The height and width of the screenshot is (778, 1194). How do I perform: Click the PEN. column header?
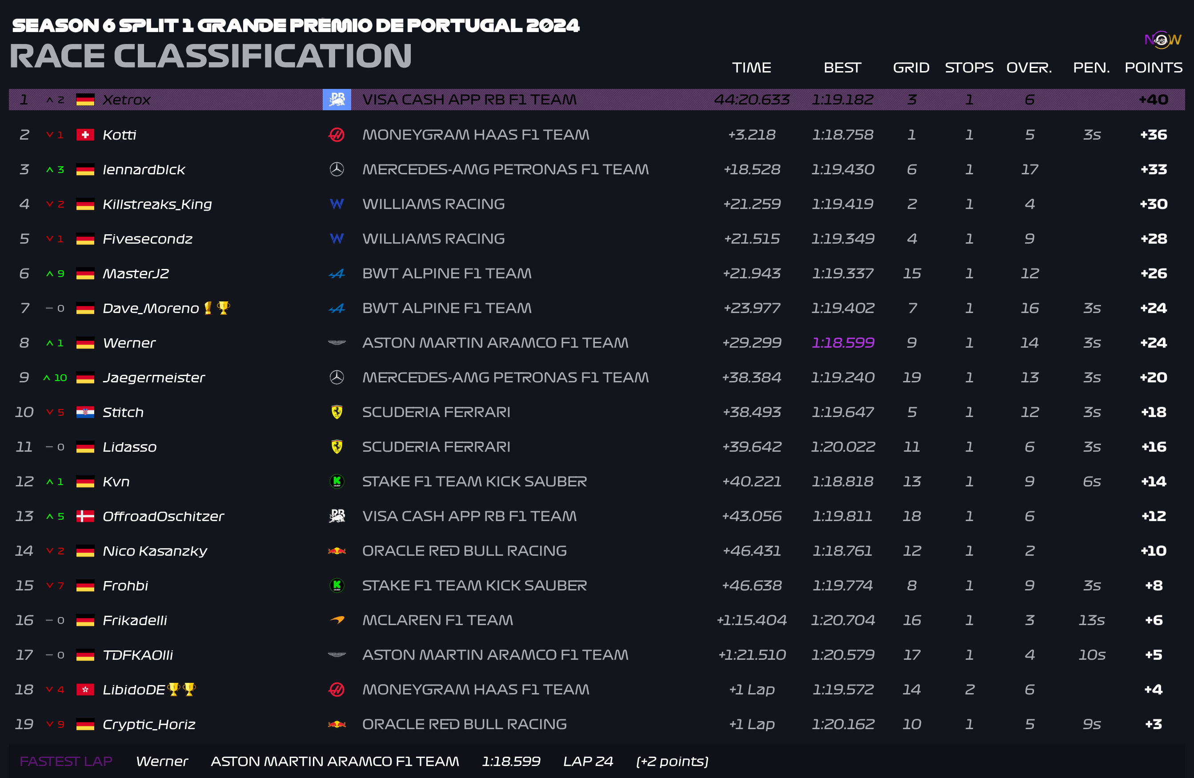pos(1091,67)
